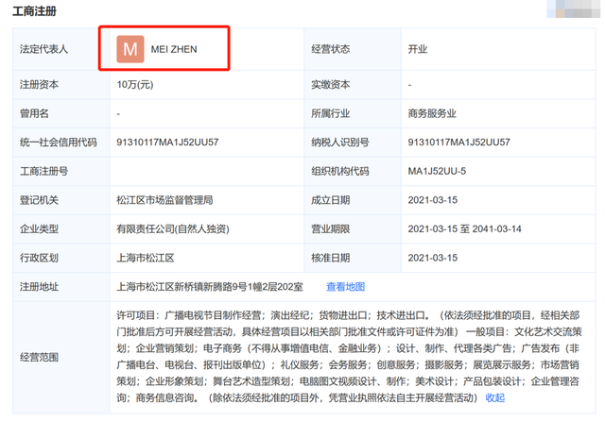
Task: Click the 上海市松江区 administrative division value
Action: click(x=146, y=258)
